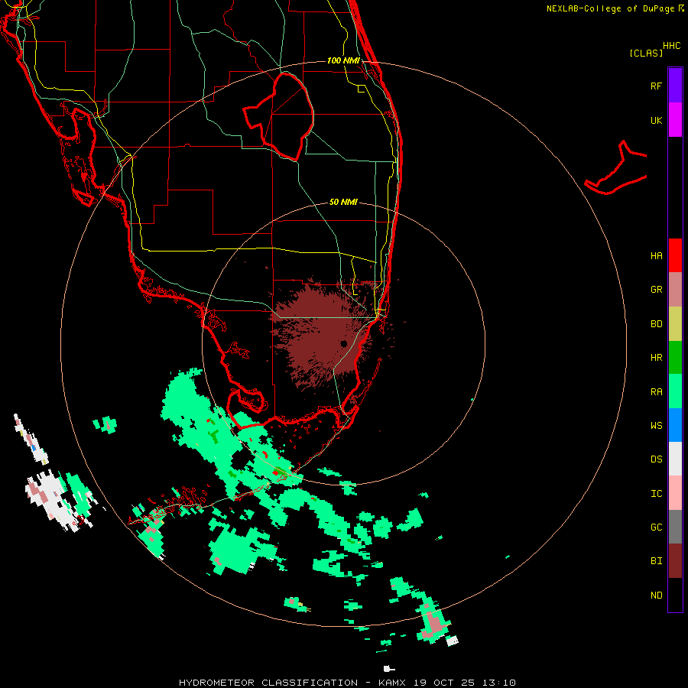Viewport: 688px width, 688px height.
Task: Click the red Bahamas island outline
Action: tap(616, 169)
